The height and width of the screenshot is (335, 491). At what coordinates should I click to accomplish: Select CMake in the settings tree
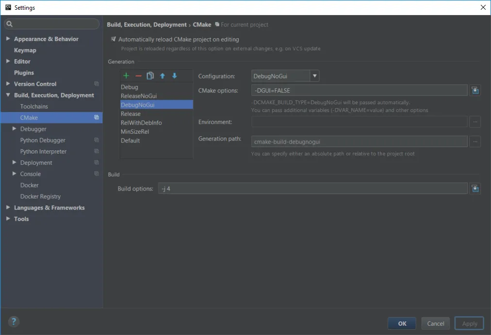click(51, 118)
